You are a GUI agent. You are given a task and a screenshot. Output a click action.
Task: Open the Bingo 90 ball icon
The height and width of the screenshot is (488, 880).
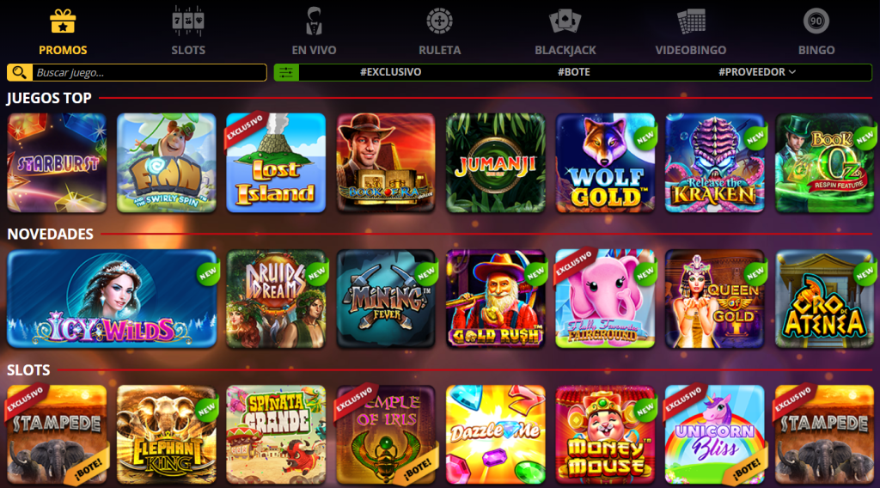pos(816,21)
